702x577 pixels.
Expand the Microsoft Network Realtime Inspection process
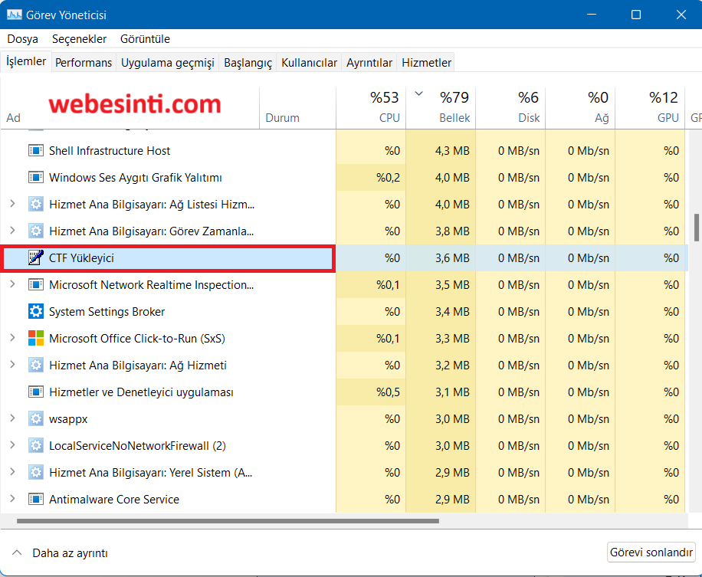(x=11, y=285)
